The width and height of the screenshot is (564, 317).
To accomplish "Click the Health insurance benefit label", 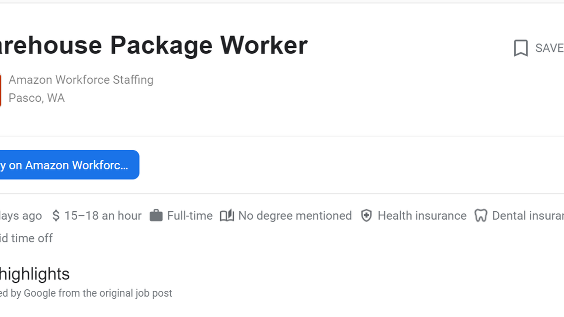I will pos(422,215).
